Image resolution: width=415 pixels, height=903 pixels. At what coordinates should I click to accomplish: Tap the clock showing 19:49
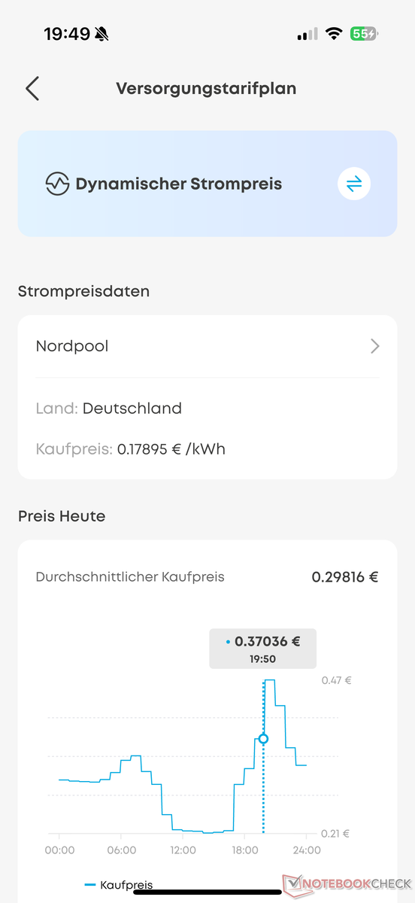point(67,34)
